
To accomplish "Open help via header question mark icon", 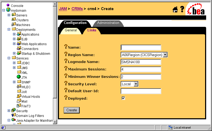I will (x=182, y=9).
